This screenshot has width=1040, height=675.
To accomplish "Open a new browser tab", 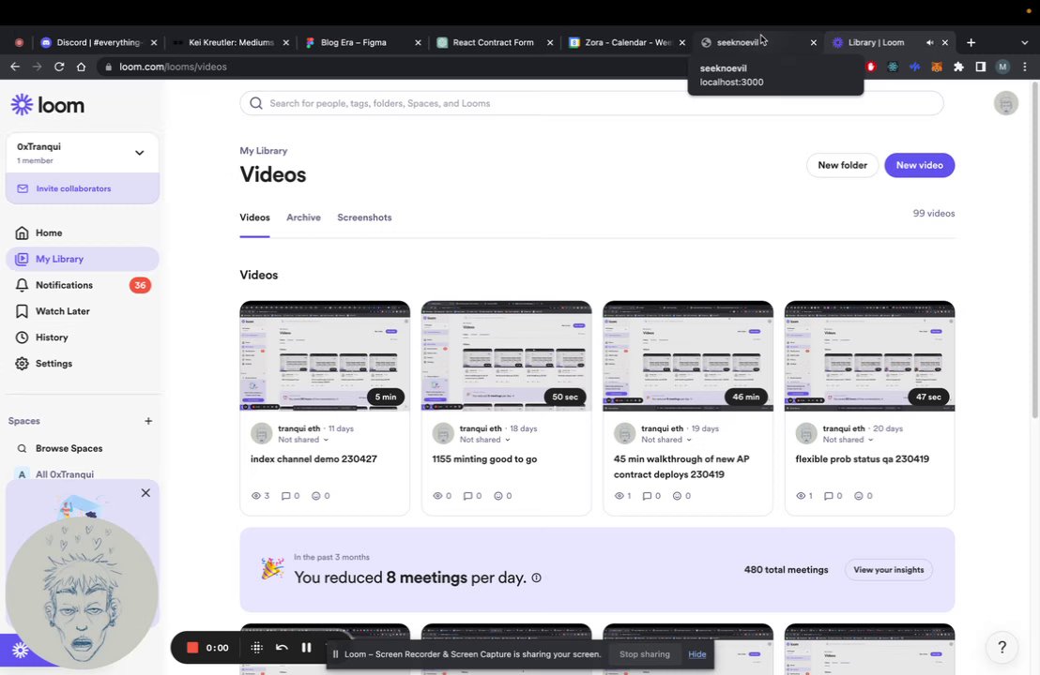I will click(971, 42).
